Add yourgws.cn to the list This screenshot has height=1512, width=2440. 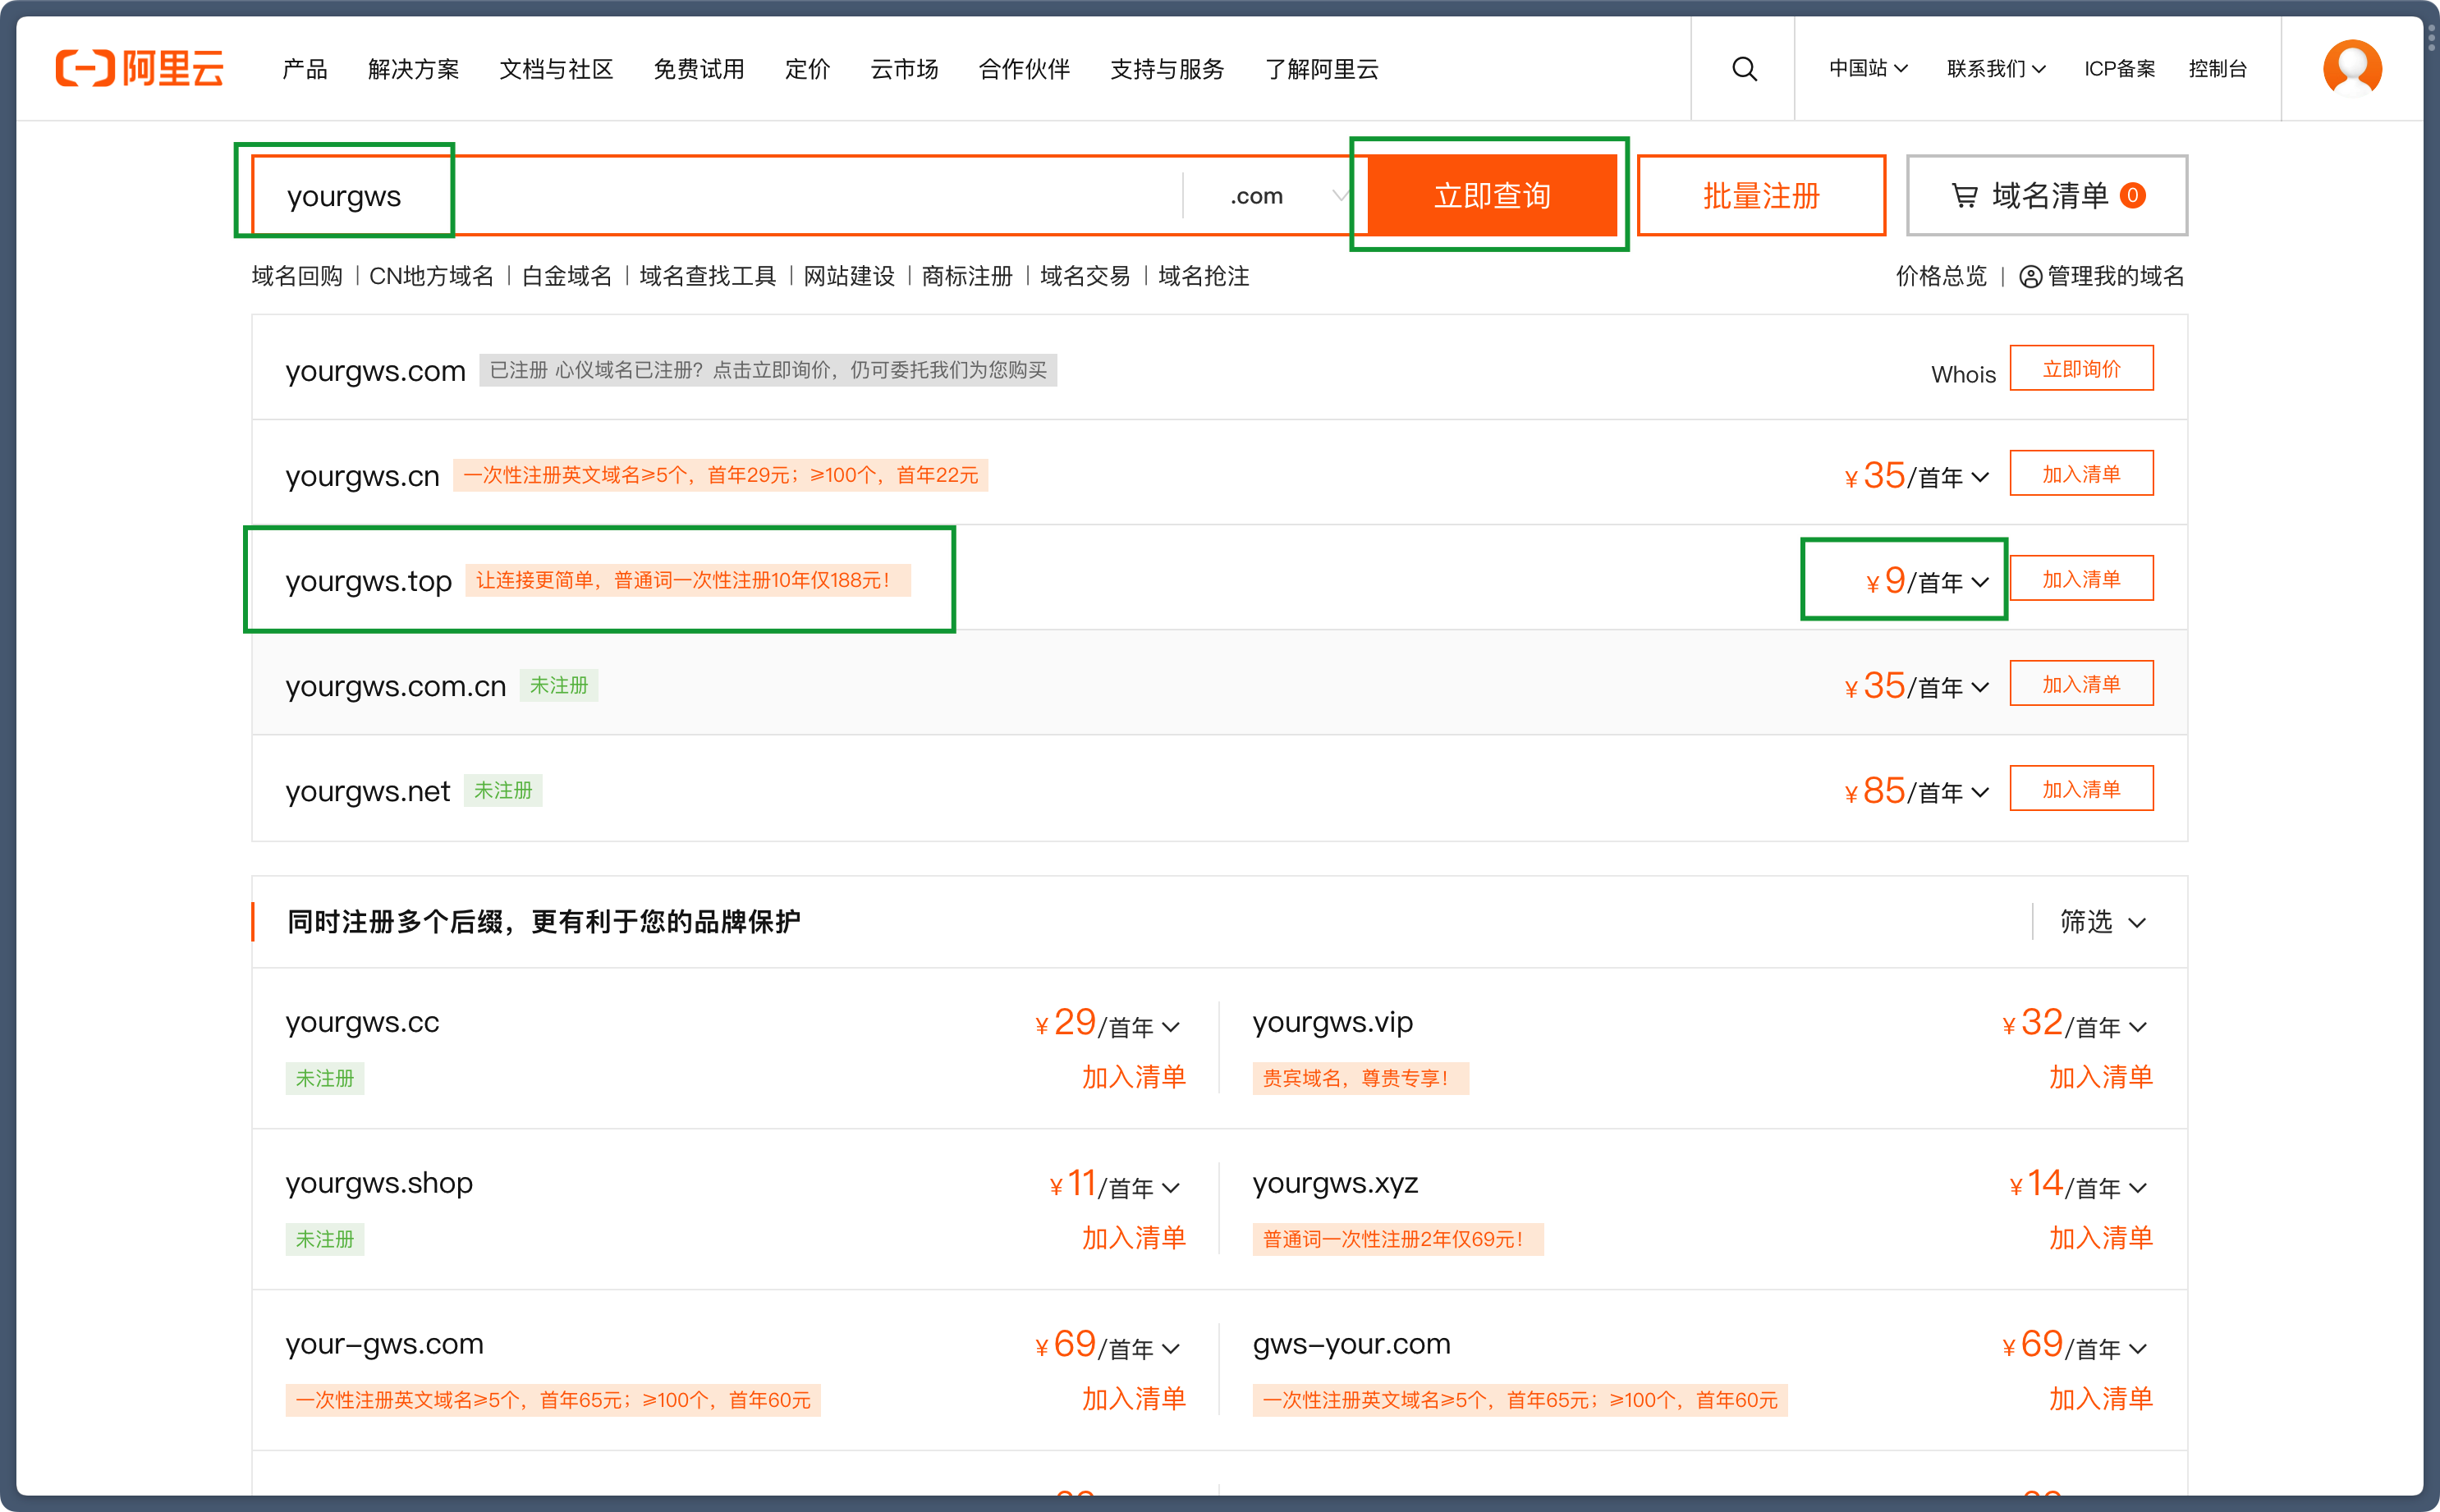(x=2081, y=474)
